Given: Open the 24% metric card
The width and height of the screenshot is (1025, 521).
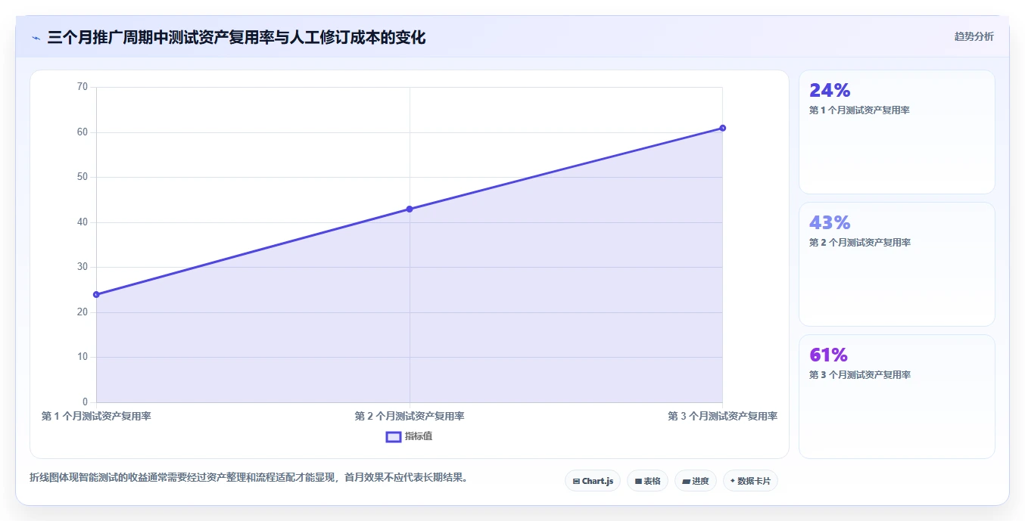Looking at the screenshot, I should [x=897, y=132].
